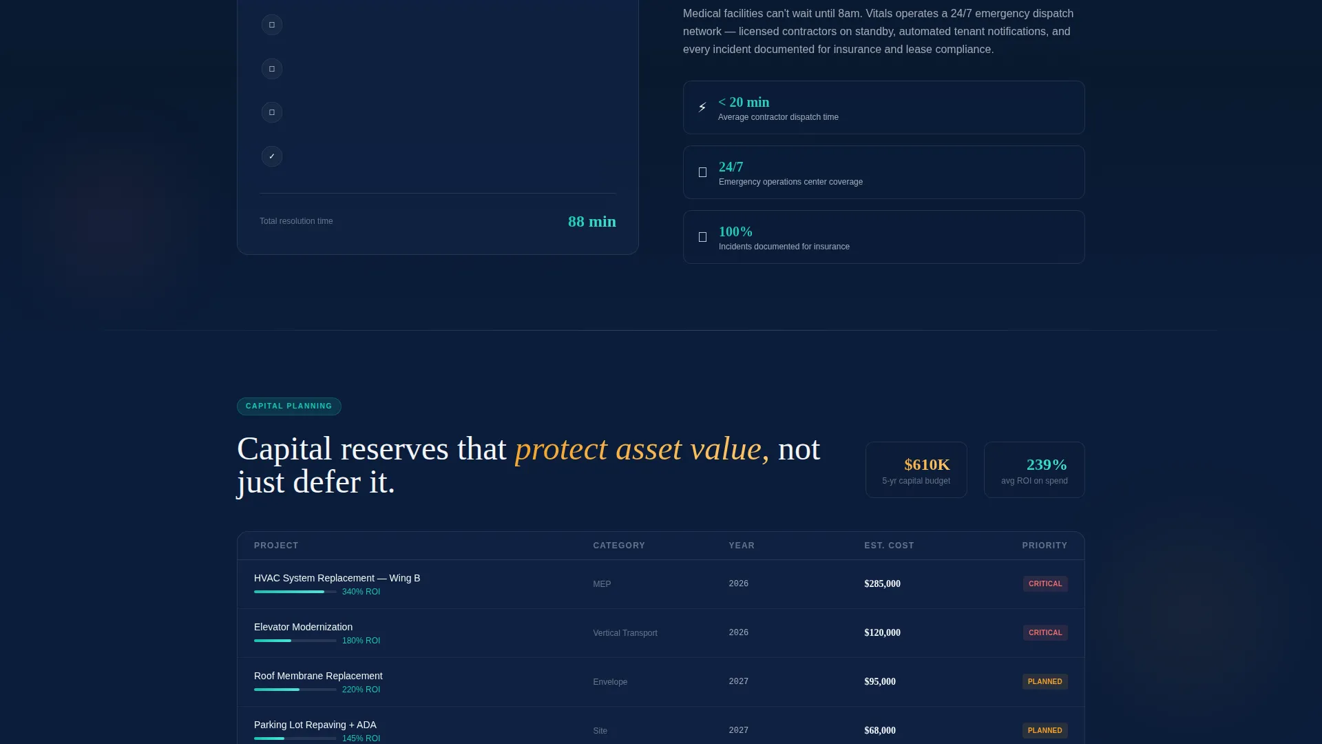Click the Elevator Modernization 180% ROI bar

[295, 641]
